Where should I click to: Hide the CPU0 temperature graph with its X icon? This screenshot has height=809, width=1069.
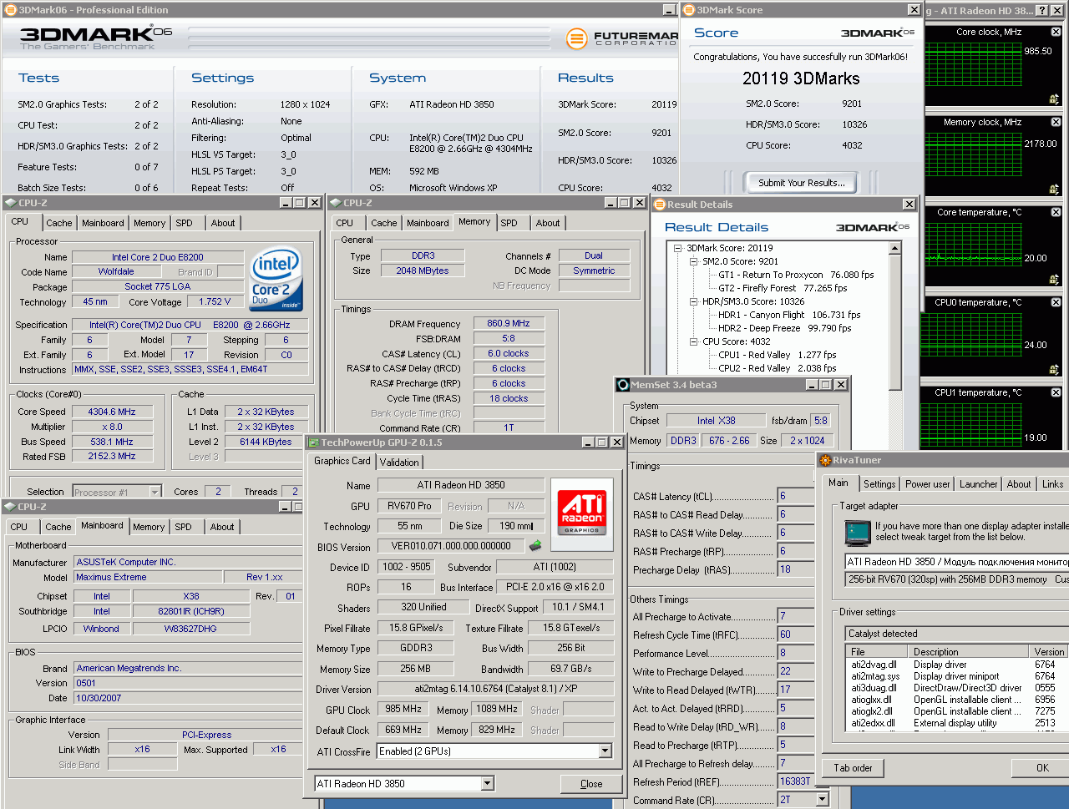point(1056,302)
